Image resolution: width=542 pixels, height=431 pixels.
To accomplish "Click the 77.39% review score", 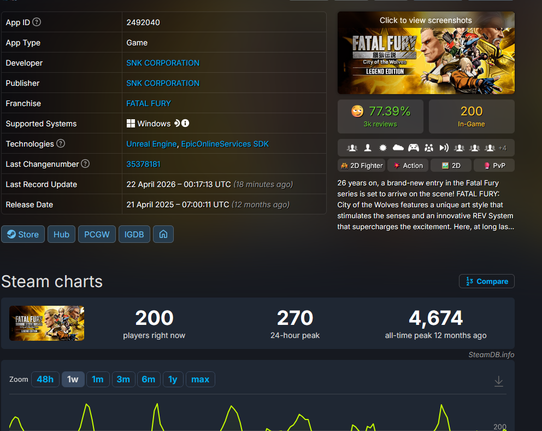I will 390,111.
